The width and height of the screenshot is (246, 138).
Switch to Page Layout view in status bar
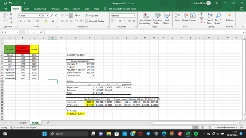pos(203,127)
